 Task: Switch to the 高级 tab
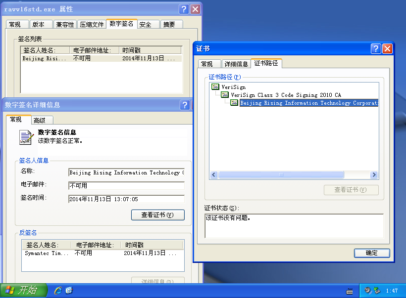[x=43, y=120]
